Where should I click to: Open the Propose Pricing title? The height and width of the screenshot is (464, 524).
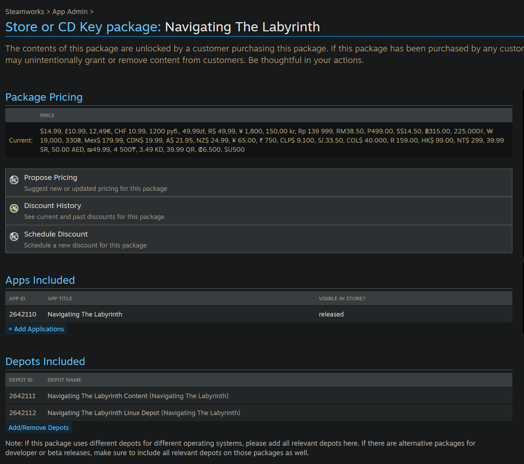(50, 177)
